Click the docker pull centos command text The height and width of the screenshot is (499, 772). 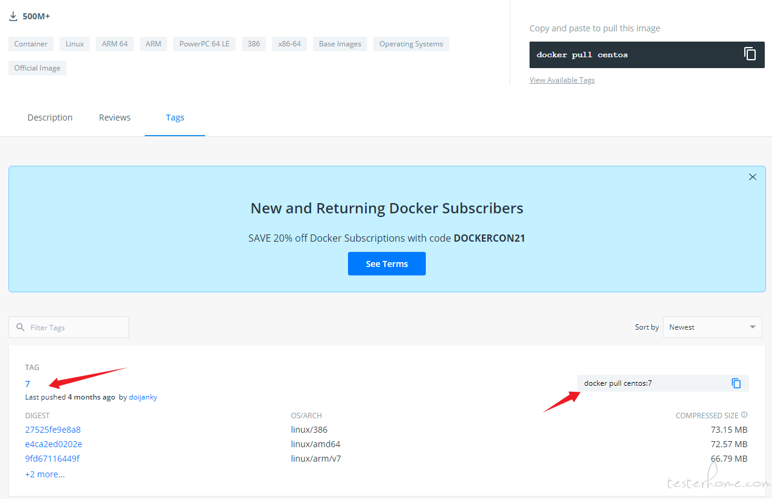tap(582, 55)
